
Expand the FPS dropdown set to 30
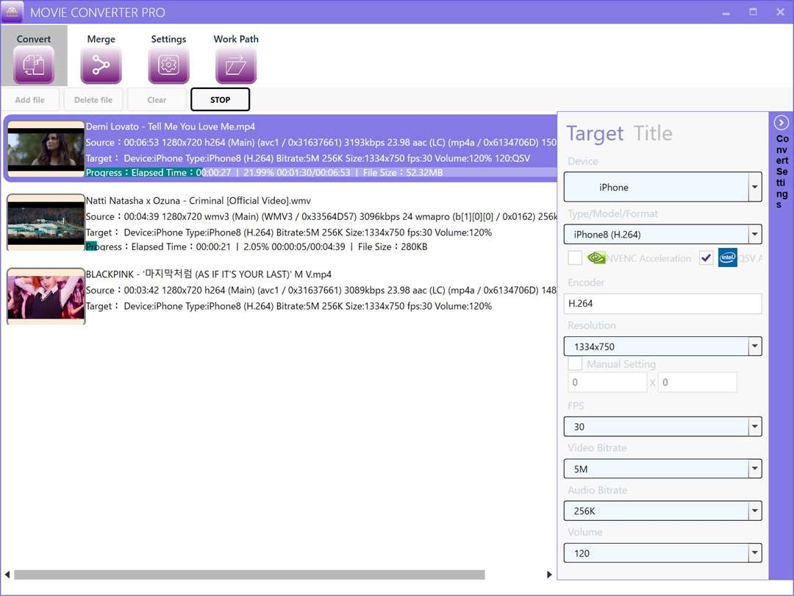click(x=662, y=427)
